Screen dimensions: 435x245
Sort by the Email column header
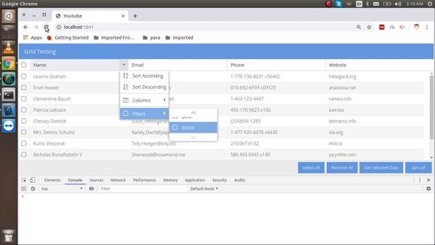177,65
